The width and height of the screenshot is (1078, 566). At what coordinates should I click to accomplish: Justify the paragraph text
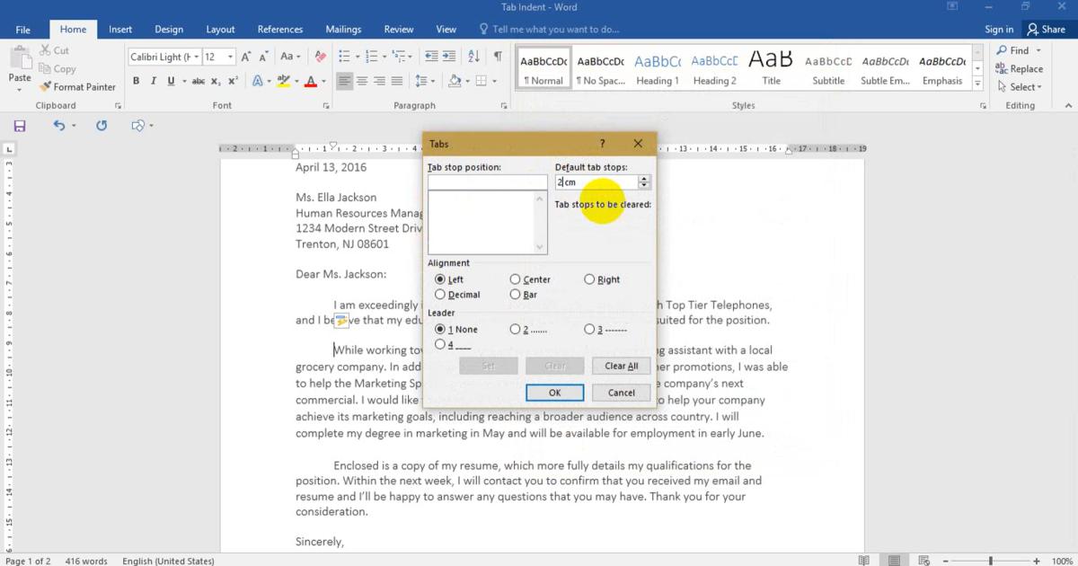397,81
